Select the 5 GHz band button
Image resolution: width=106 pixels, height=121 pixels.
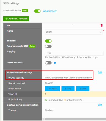[x=68, y=89]
